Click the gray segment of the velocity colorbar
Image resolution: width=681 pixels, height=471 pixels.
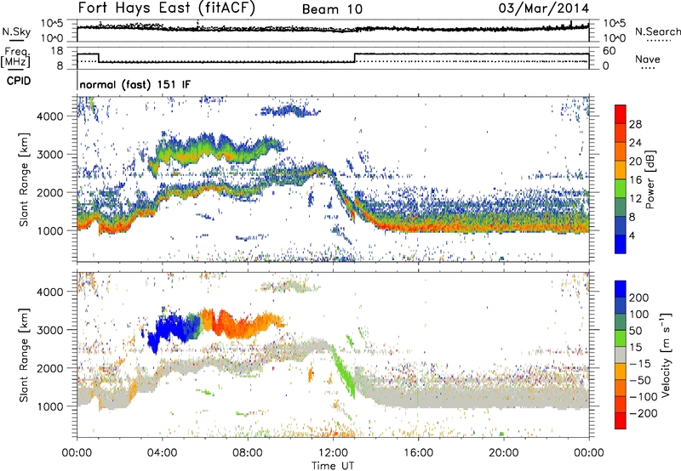[621, 355]
